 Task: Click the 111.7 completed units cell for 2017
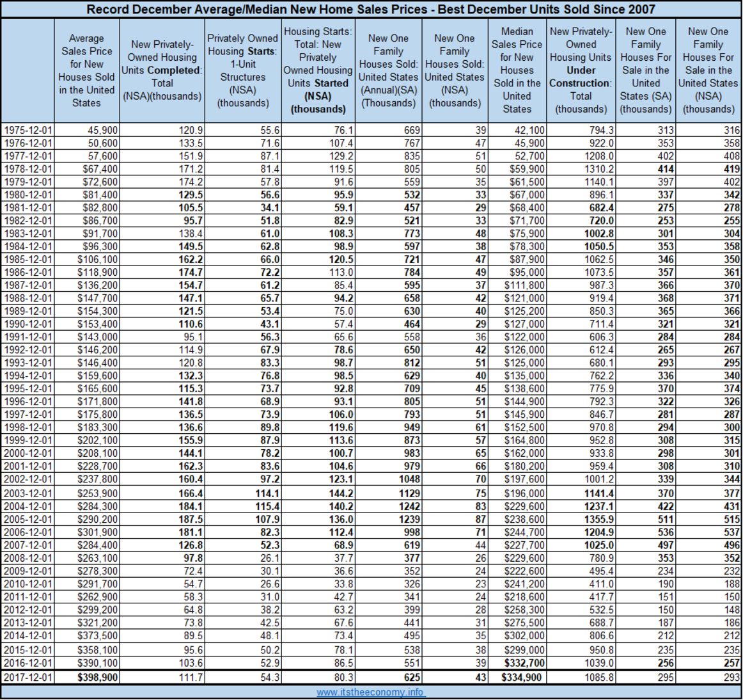click(x=162, y=677)
